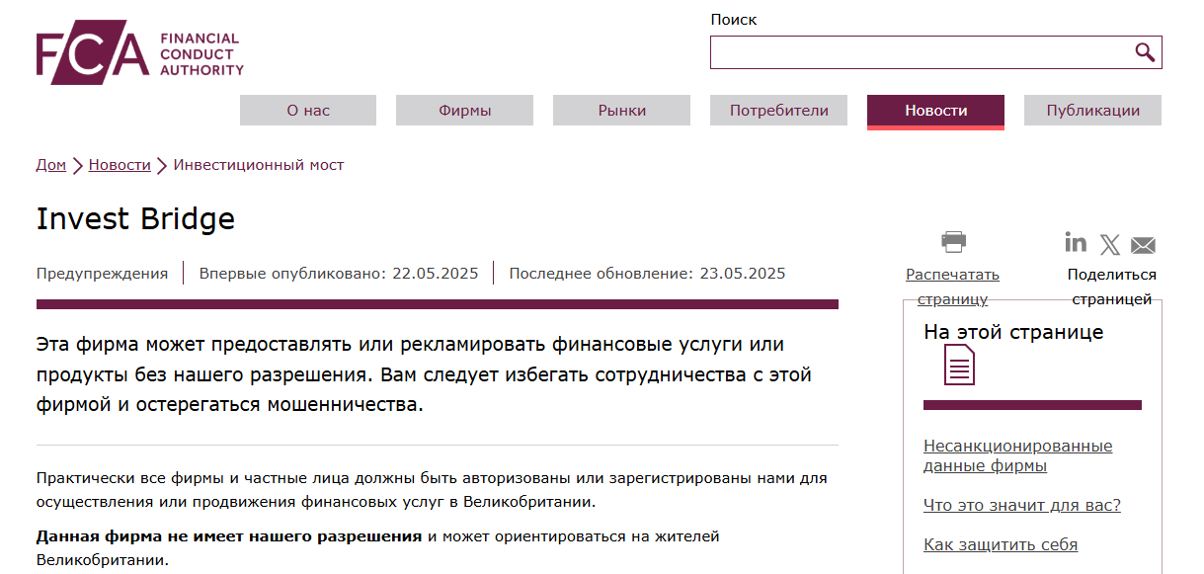The image size is (1204, 574).
Task: Open the Публикации menu
Action: click(x=1092, y=111)
